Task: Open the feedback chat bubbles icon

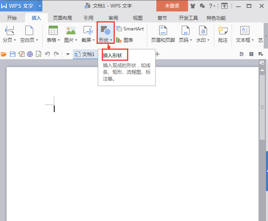Action: (202, 6)
